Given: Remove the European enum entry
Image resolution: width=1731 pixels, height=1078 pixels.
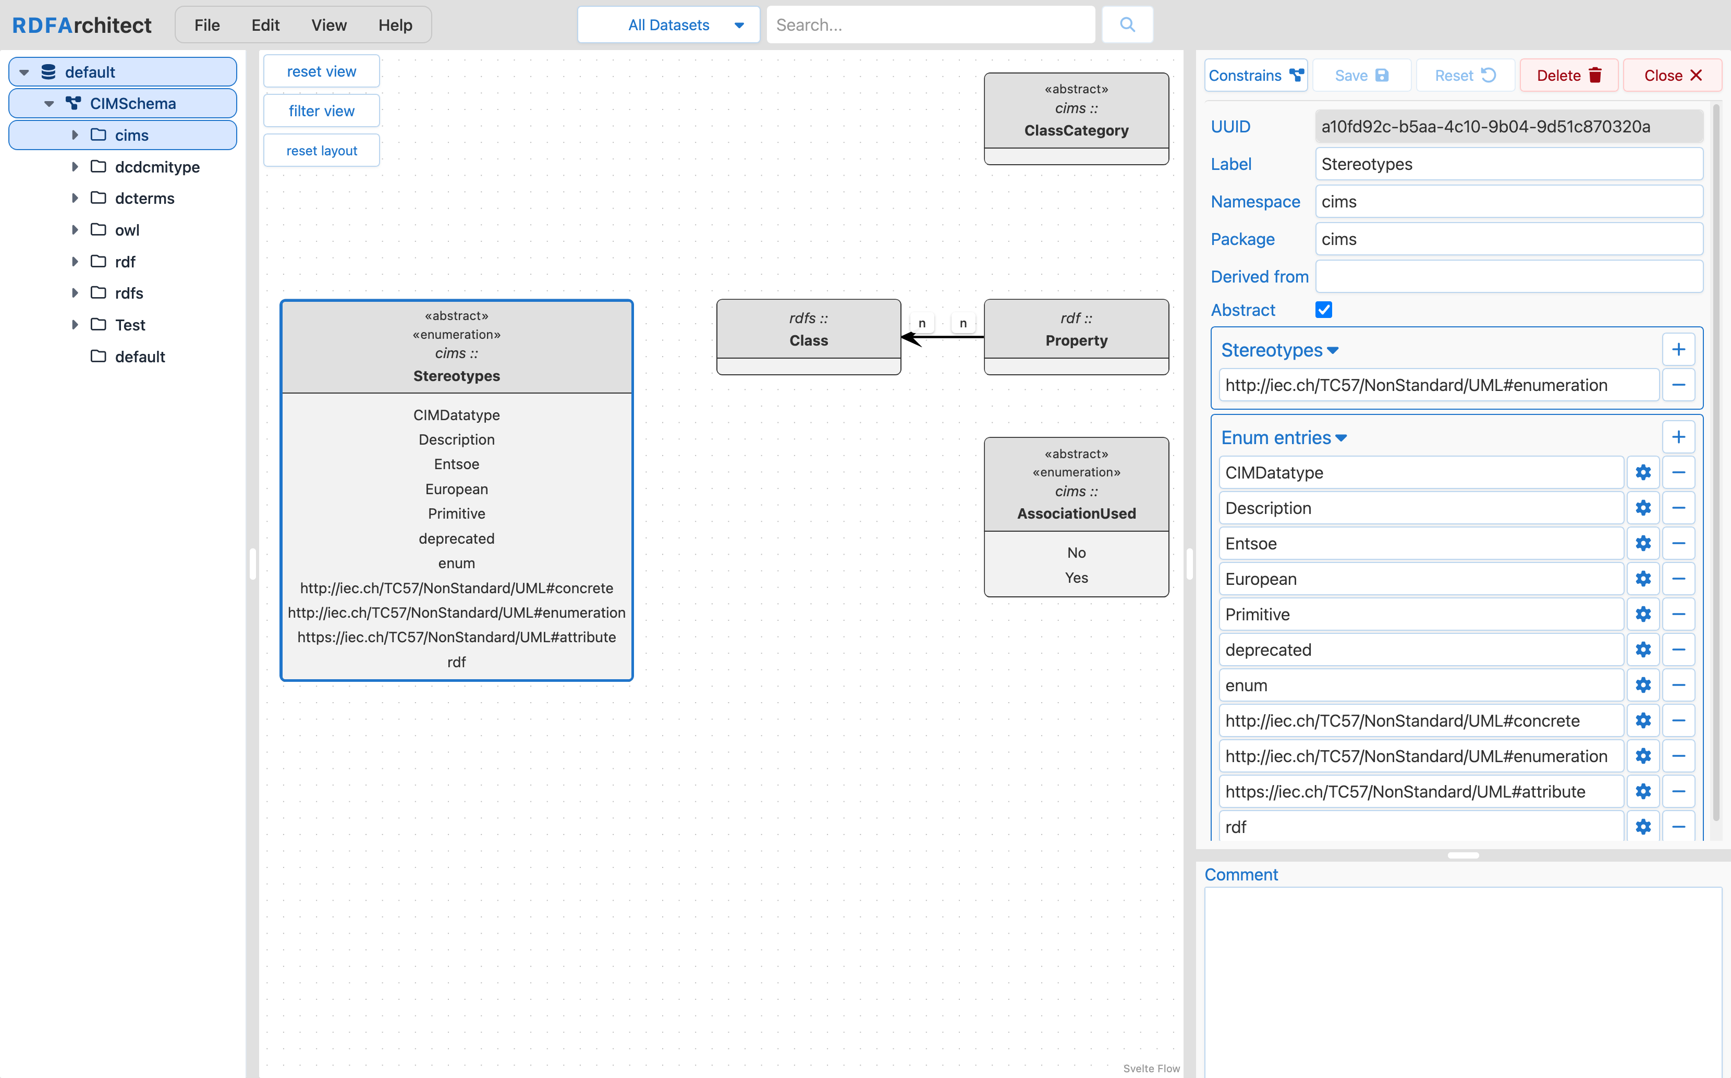Looking at the screenshot, I should point(1678,579).
